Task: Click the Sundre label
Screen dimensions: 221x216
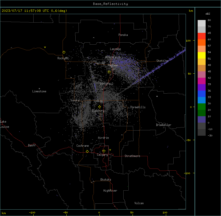Action: (x=75, y=100)
